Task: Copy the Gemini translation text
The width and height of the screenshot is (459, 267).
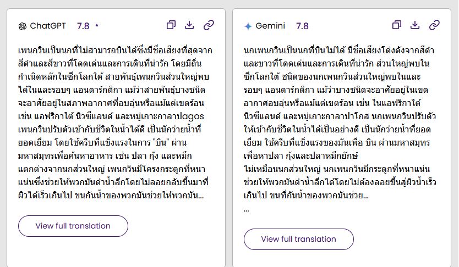Action: coord(397,25)
